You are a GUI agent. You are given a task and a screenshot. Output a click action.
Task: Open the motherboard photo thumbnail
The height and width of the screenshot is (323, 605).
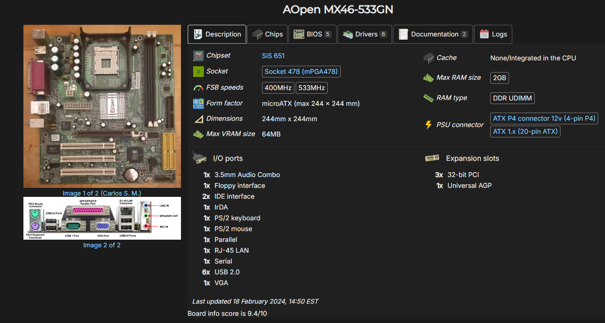[102, 106]
